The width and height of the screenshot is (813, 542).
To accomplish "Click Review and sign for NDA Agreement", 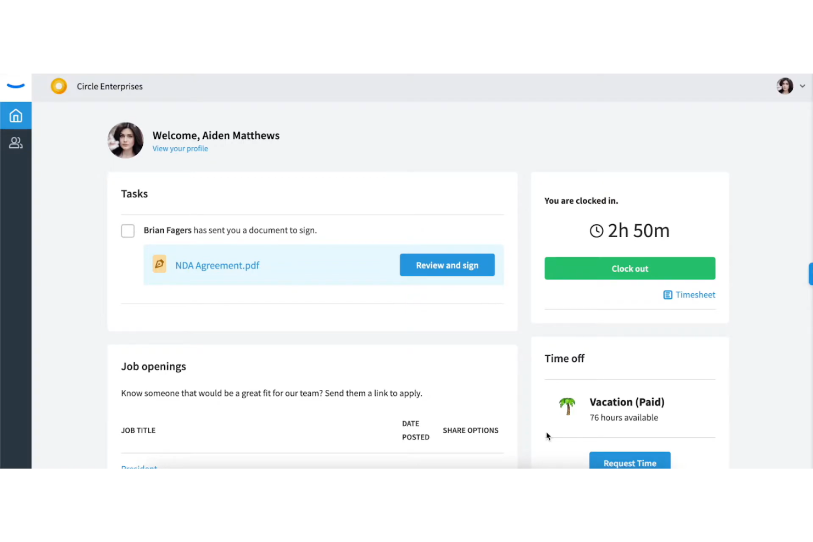I will click(447, 265).
